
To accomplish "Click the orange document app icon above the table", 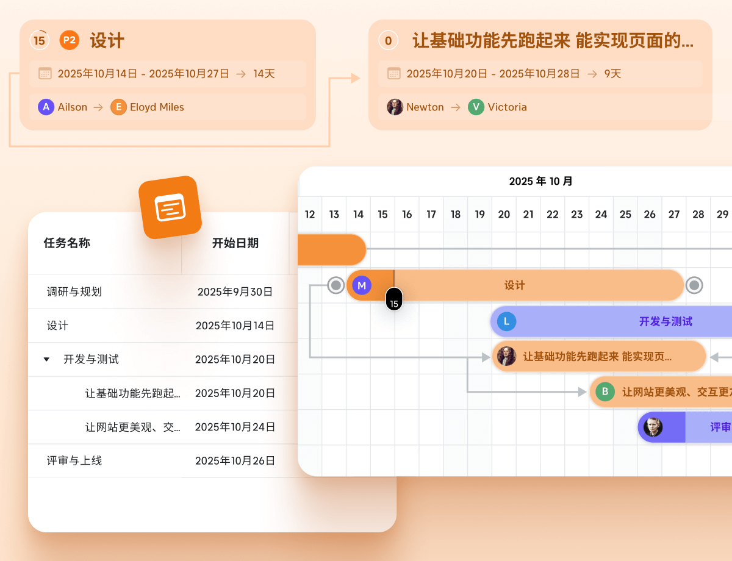I will coord(171,207).
